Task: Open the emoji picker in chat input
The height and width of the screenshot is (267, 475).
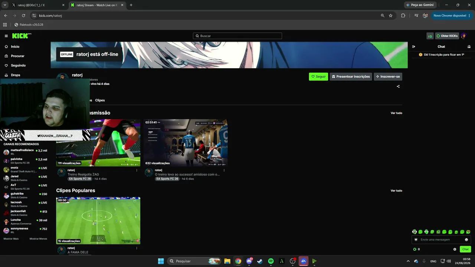Action: click(466, 240)
